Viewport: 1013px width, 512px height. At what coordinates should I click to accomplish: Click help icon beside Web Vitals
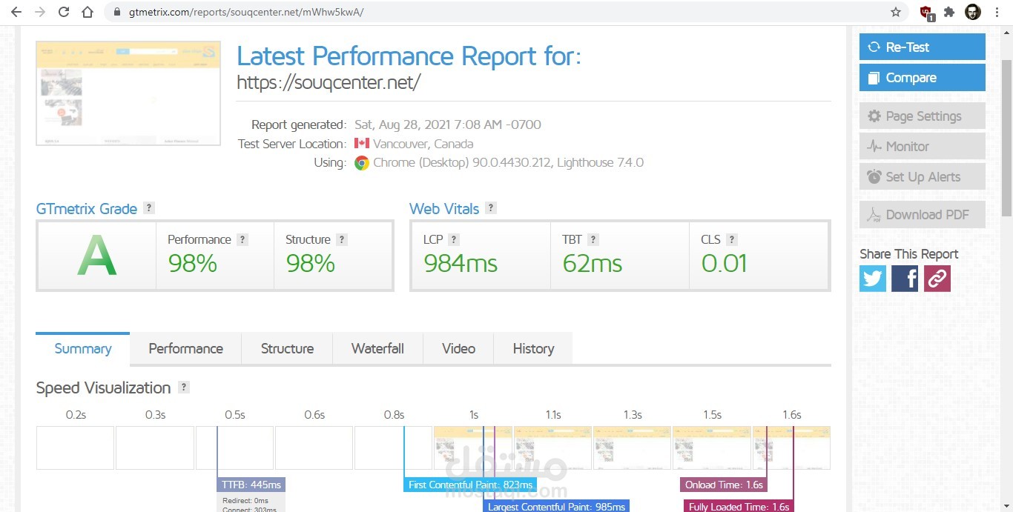tap(491, 208)
